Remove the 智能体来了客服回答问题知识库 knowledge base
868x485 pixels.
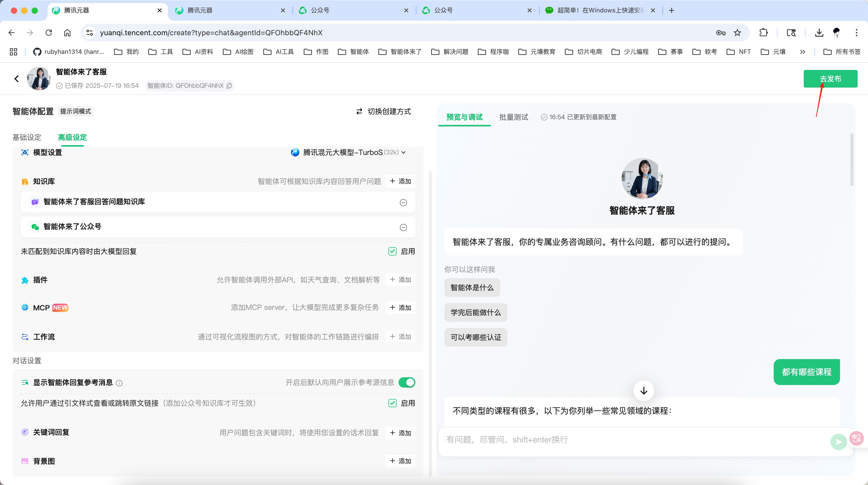[x=403, y=203]
